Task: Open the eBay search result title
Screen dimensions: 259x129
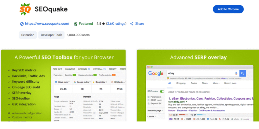Action: [x=211, y=99]
